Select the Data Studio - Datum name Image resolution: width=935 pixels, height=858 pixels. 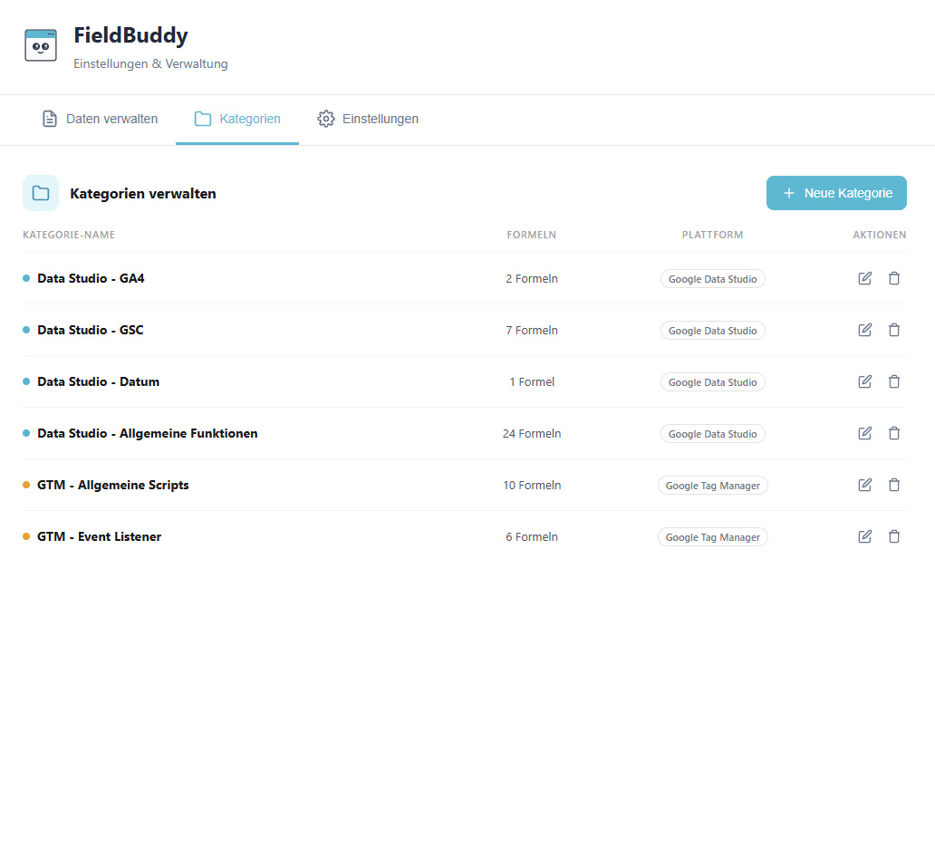[99, 381]
